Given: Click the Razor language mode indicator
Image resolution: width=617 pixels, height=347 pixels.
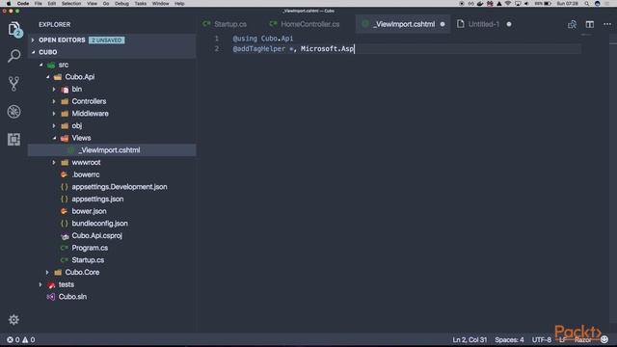Looking at the screenshot, I should [582, 340].
